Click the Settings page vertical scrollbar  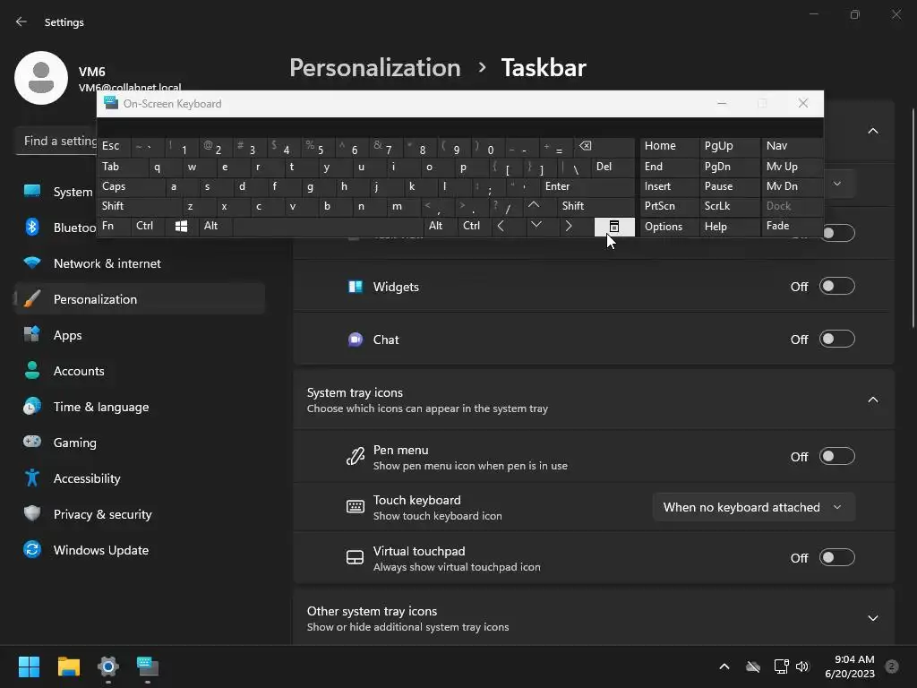(913, 219)
